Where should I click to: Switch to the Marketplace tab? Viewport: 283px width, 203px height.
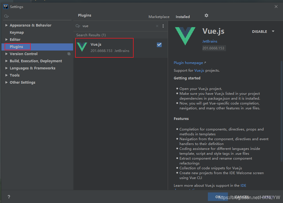click(x=159, y=17)
